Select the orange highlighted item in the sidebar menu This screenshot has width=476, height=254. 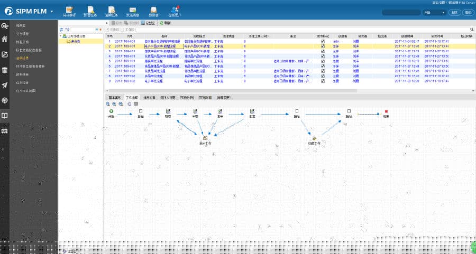(x=22, y=58)
